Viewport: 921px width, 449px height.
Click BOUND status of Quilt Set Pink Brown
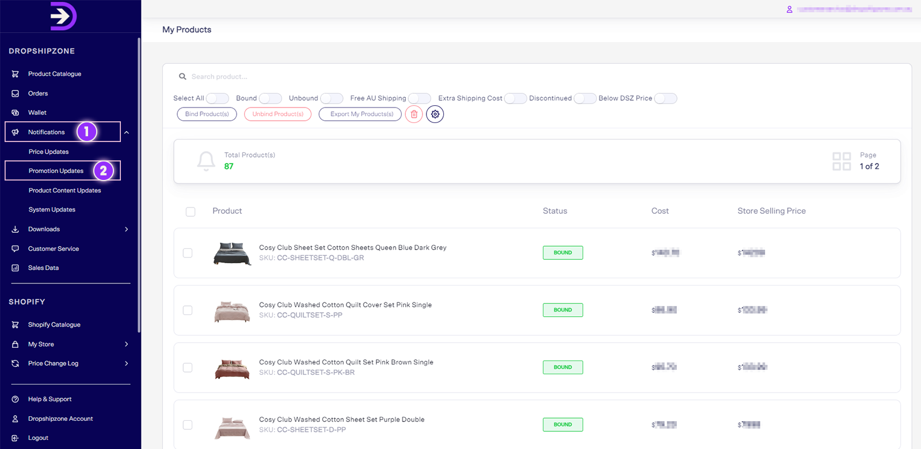coord(563,367)
